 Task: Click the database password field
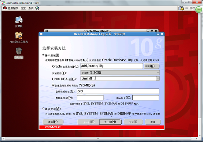(x=90, y=98)
